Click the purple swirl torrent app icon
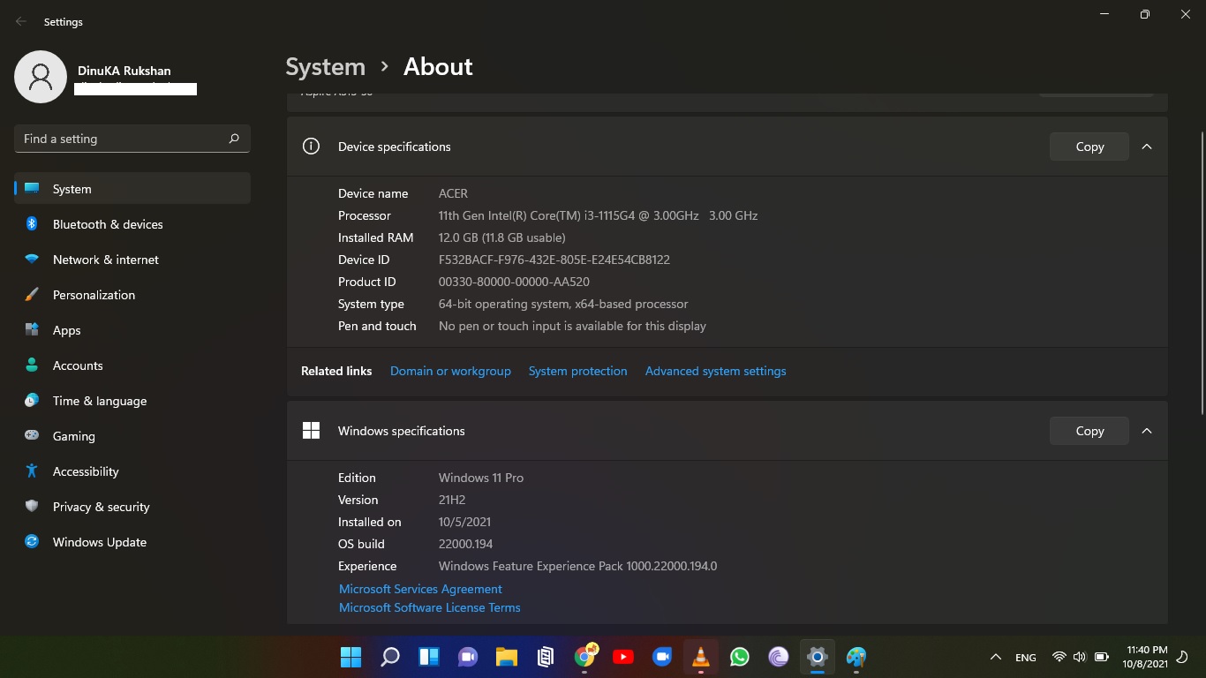The width and height of the screenshot is (1206, 678). 779,657
